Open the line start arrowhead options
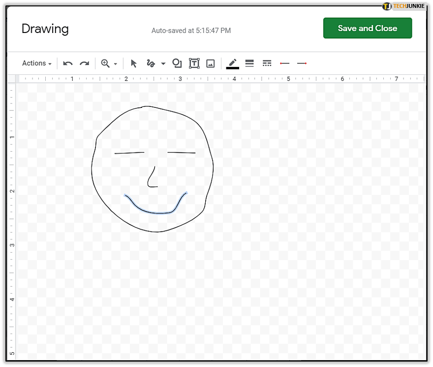Image resolution: width=433 pixels, height=367 pixels. (284, 64)
